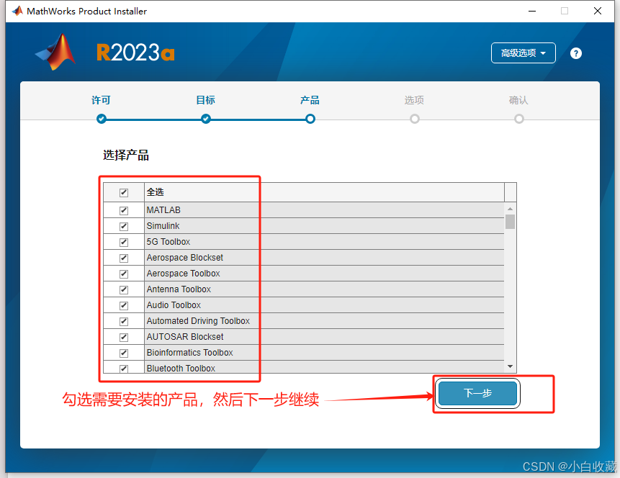The image size is (620, 478).
Task: Click the 选项 step circle marker
Action: coord(415,119)
